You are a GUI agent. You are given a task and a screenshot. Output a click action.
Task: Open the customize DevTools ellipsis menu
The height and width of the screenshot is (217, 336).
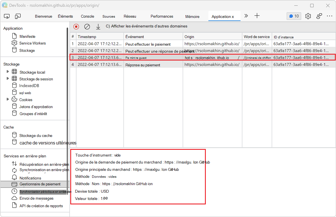(x=329, y=16)
